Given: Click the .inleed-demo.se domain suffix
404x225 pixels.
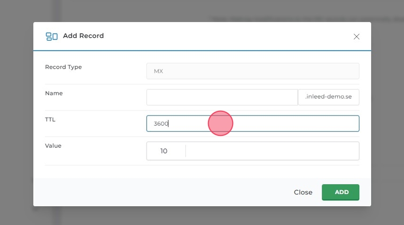Looking at the screenshot, I should click(x=328, y=97).
